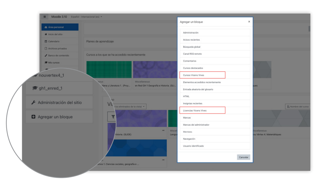The image size is (323, 186).
Task: Click the calendar icon beside Calendario
Action: point(46,41)
